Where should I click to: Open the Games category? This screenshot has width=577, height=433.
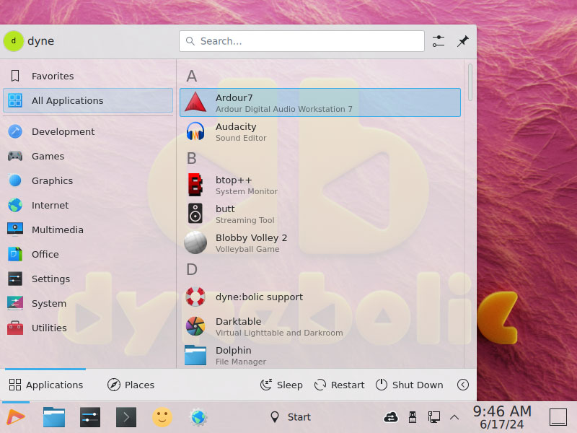click(x=88, y=156)
